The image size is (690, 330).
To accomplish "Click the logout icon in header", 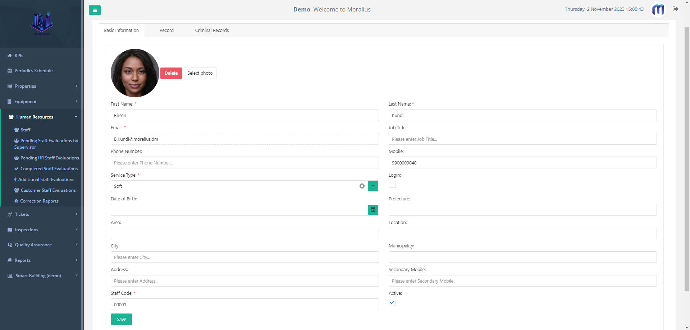I will [676, 9].
